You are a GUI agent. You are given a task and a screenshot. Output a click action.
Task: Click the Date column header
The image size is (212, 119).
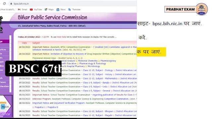point(25,43)
